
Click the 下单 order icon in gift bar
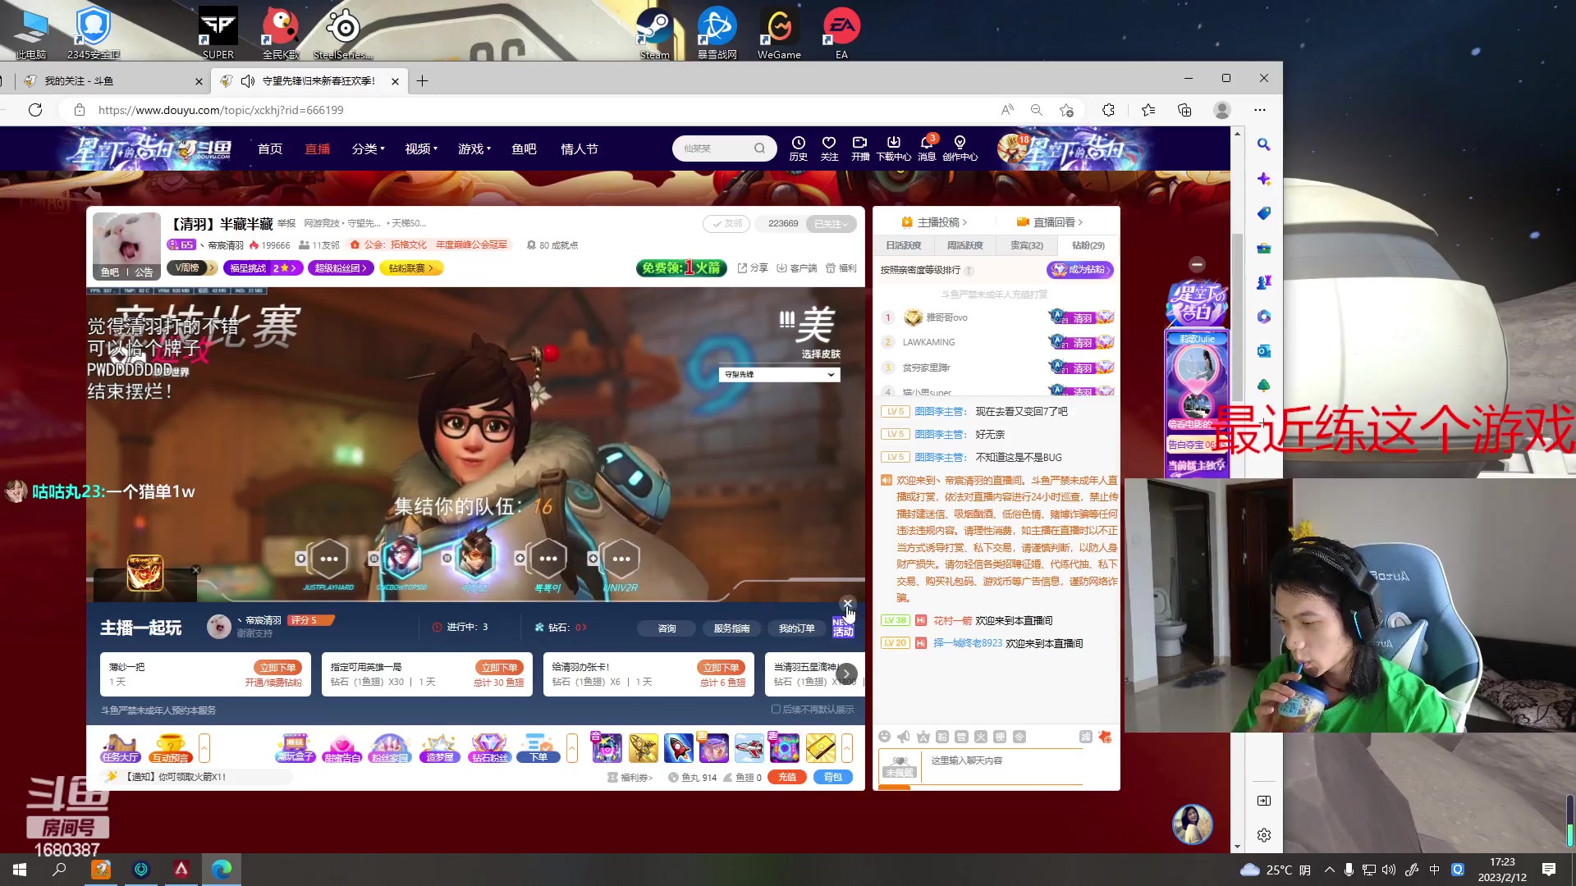tap(538, 748)
